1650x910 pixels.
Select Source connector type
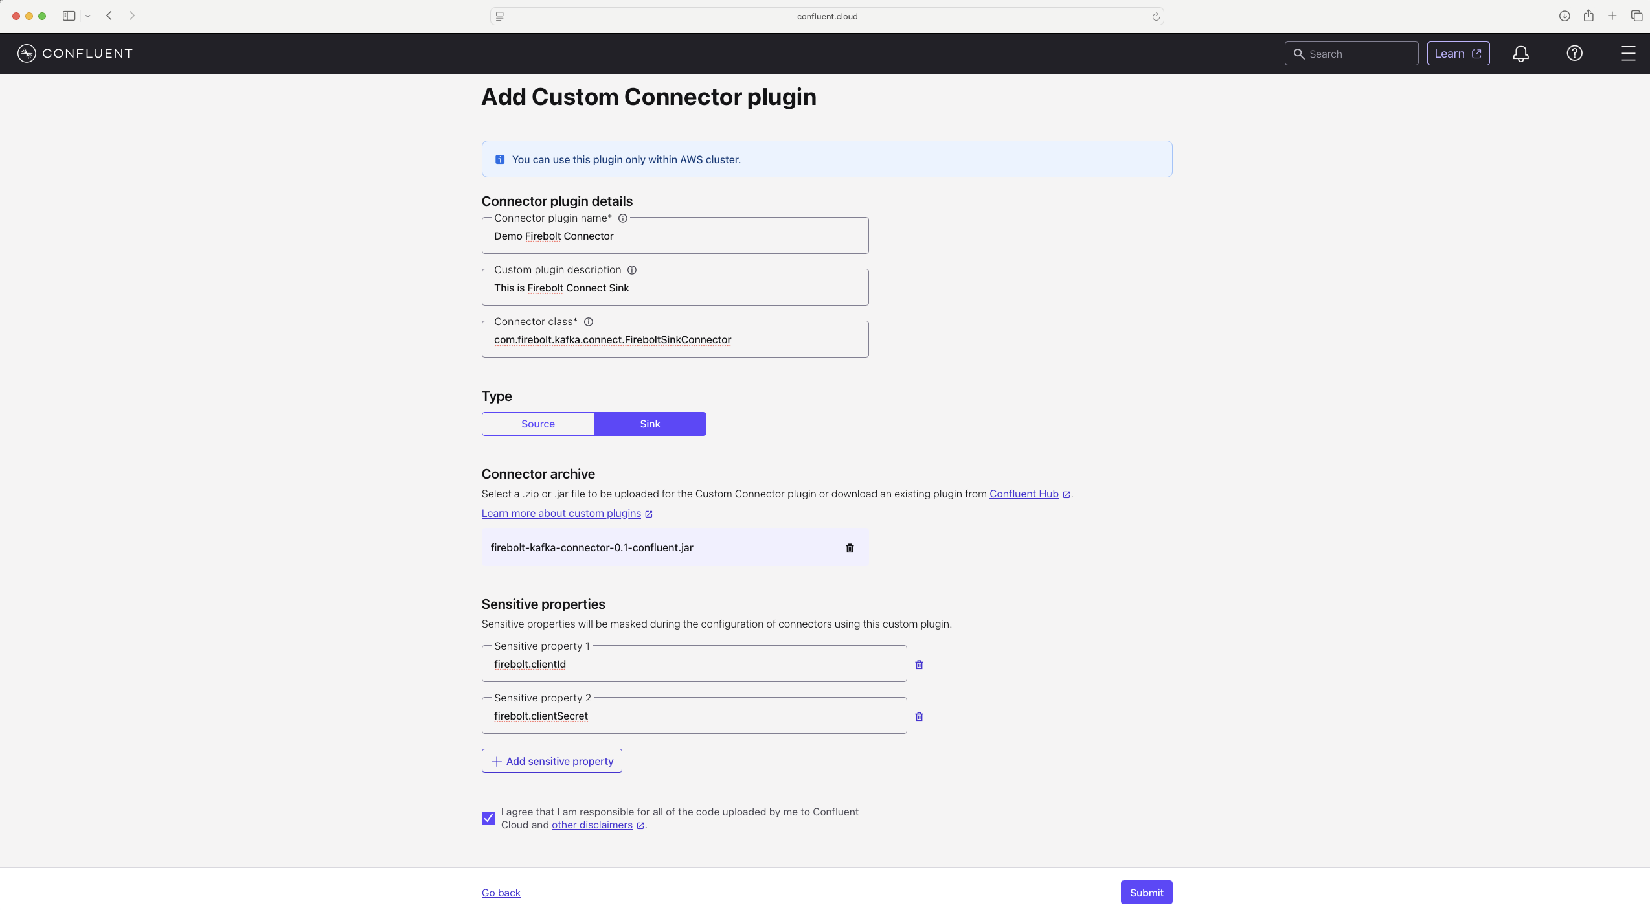point(537,424)
